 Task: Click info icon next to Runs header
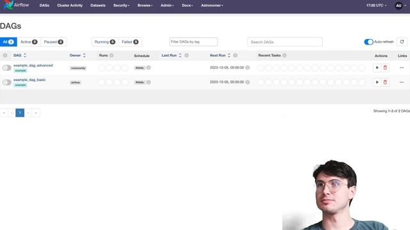(x=111, y=56)
